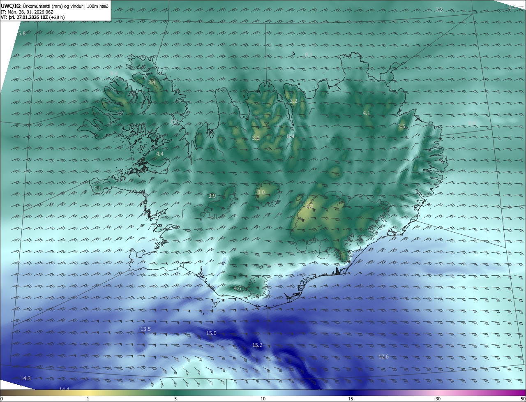Click the 7.2 value label on the map

coord(439,9)
